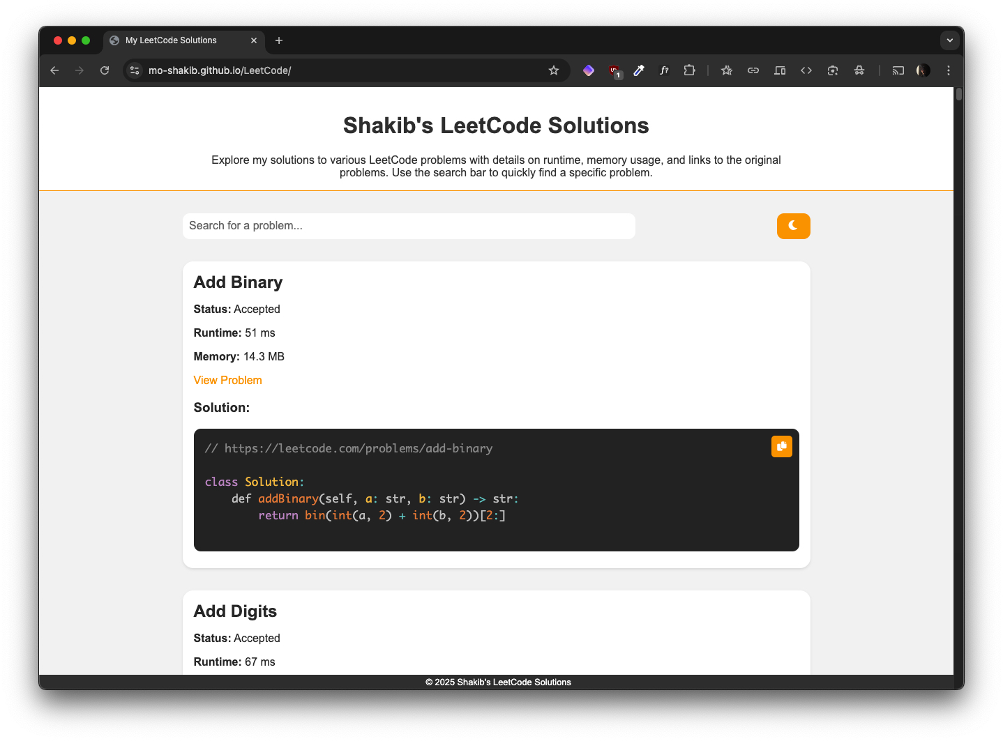1003x741 pixels.
Task: Expand the tab search dropdown
Action: [x=949, y=40]
